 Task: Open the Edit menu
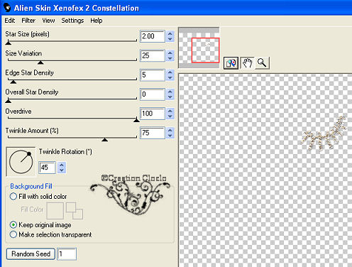10,21
